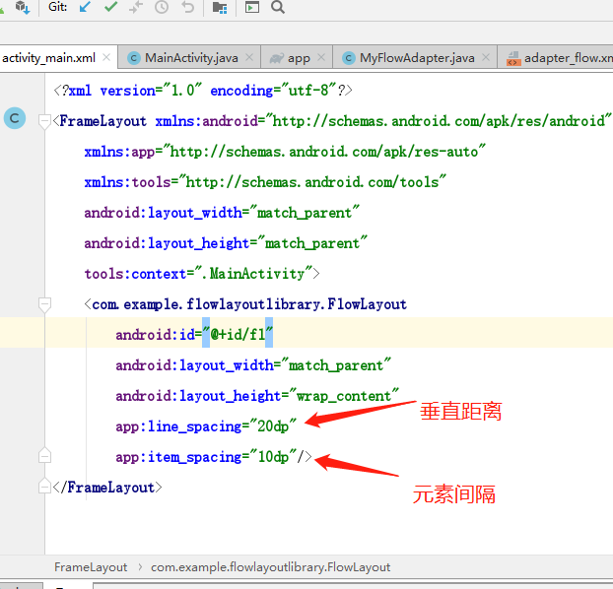Image resolution: width=613 pixels, height=589 pixels.
Task: Click FrameLayout in the breadcrumb bar
Action: 91,567
